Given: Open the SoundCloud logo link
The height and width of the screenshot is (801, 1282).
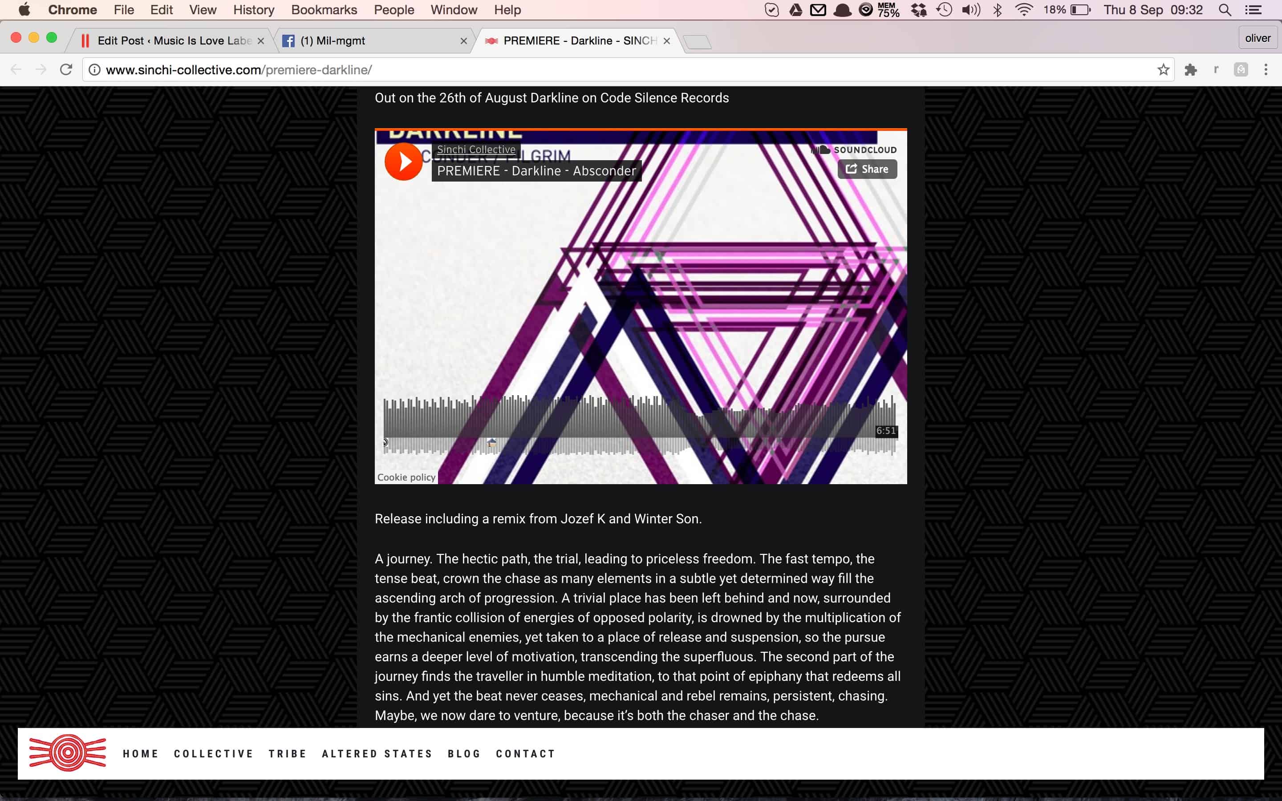Looking at the screenshot, I should pyautogui.click(x=854, y=150).
